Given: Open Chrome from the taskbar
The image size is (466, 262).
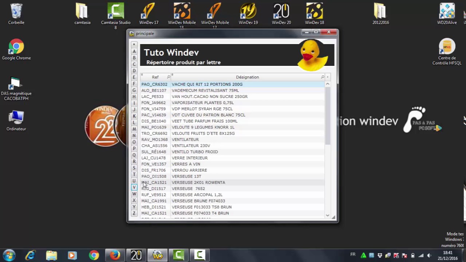Looking at the screenshot, I should click(x=94, y=255).
